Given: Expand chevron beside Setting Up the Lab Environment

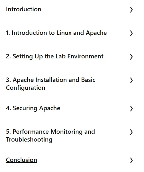Looking at the screenshot, I should click(x=131, y=57).
